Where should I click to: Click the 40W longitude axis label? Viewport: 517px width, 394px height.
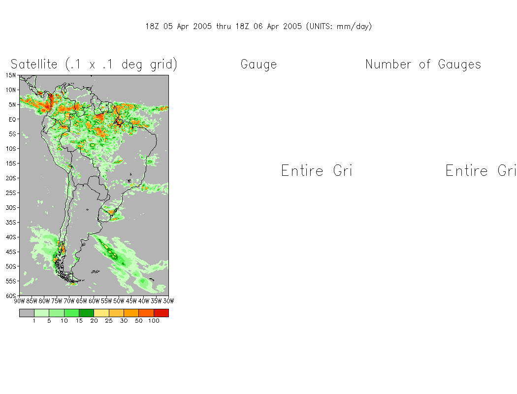tap(144, 301)
